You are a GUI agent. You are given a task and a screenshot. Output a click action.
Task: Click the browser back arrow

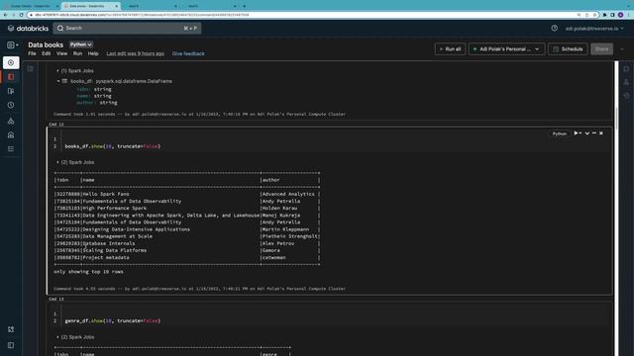(x=5, y=15)
